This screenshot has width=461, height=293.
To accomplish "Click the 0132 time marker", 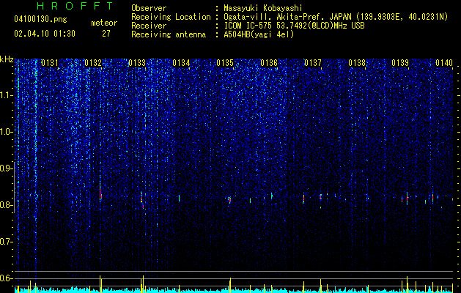I will coord(93,62).
